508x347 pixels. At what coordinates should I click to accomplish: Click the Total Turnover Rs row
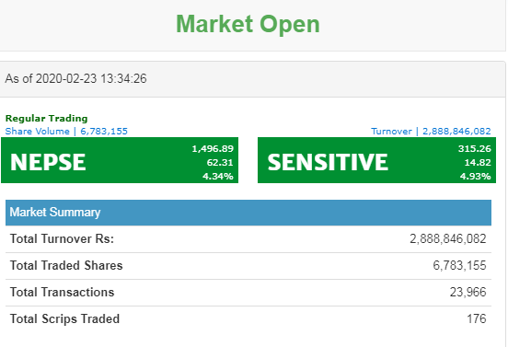(248, 239)
